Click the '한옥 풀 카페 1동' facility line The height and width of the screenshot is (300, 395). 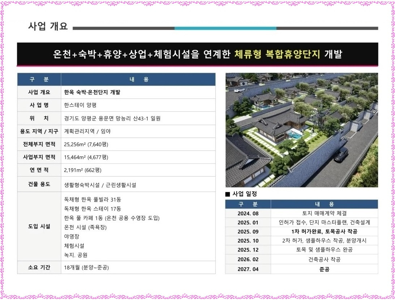[x=112, y=218]
